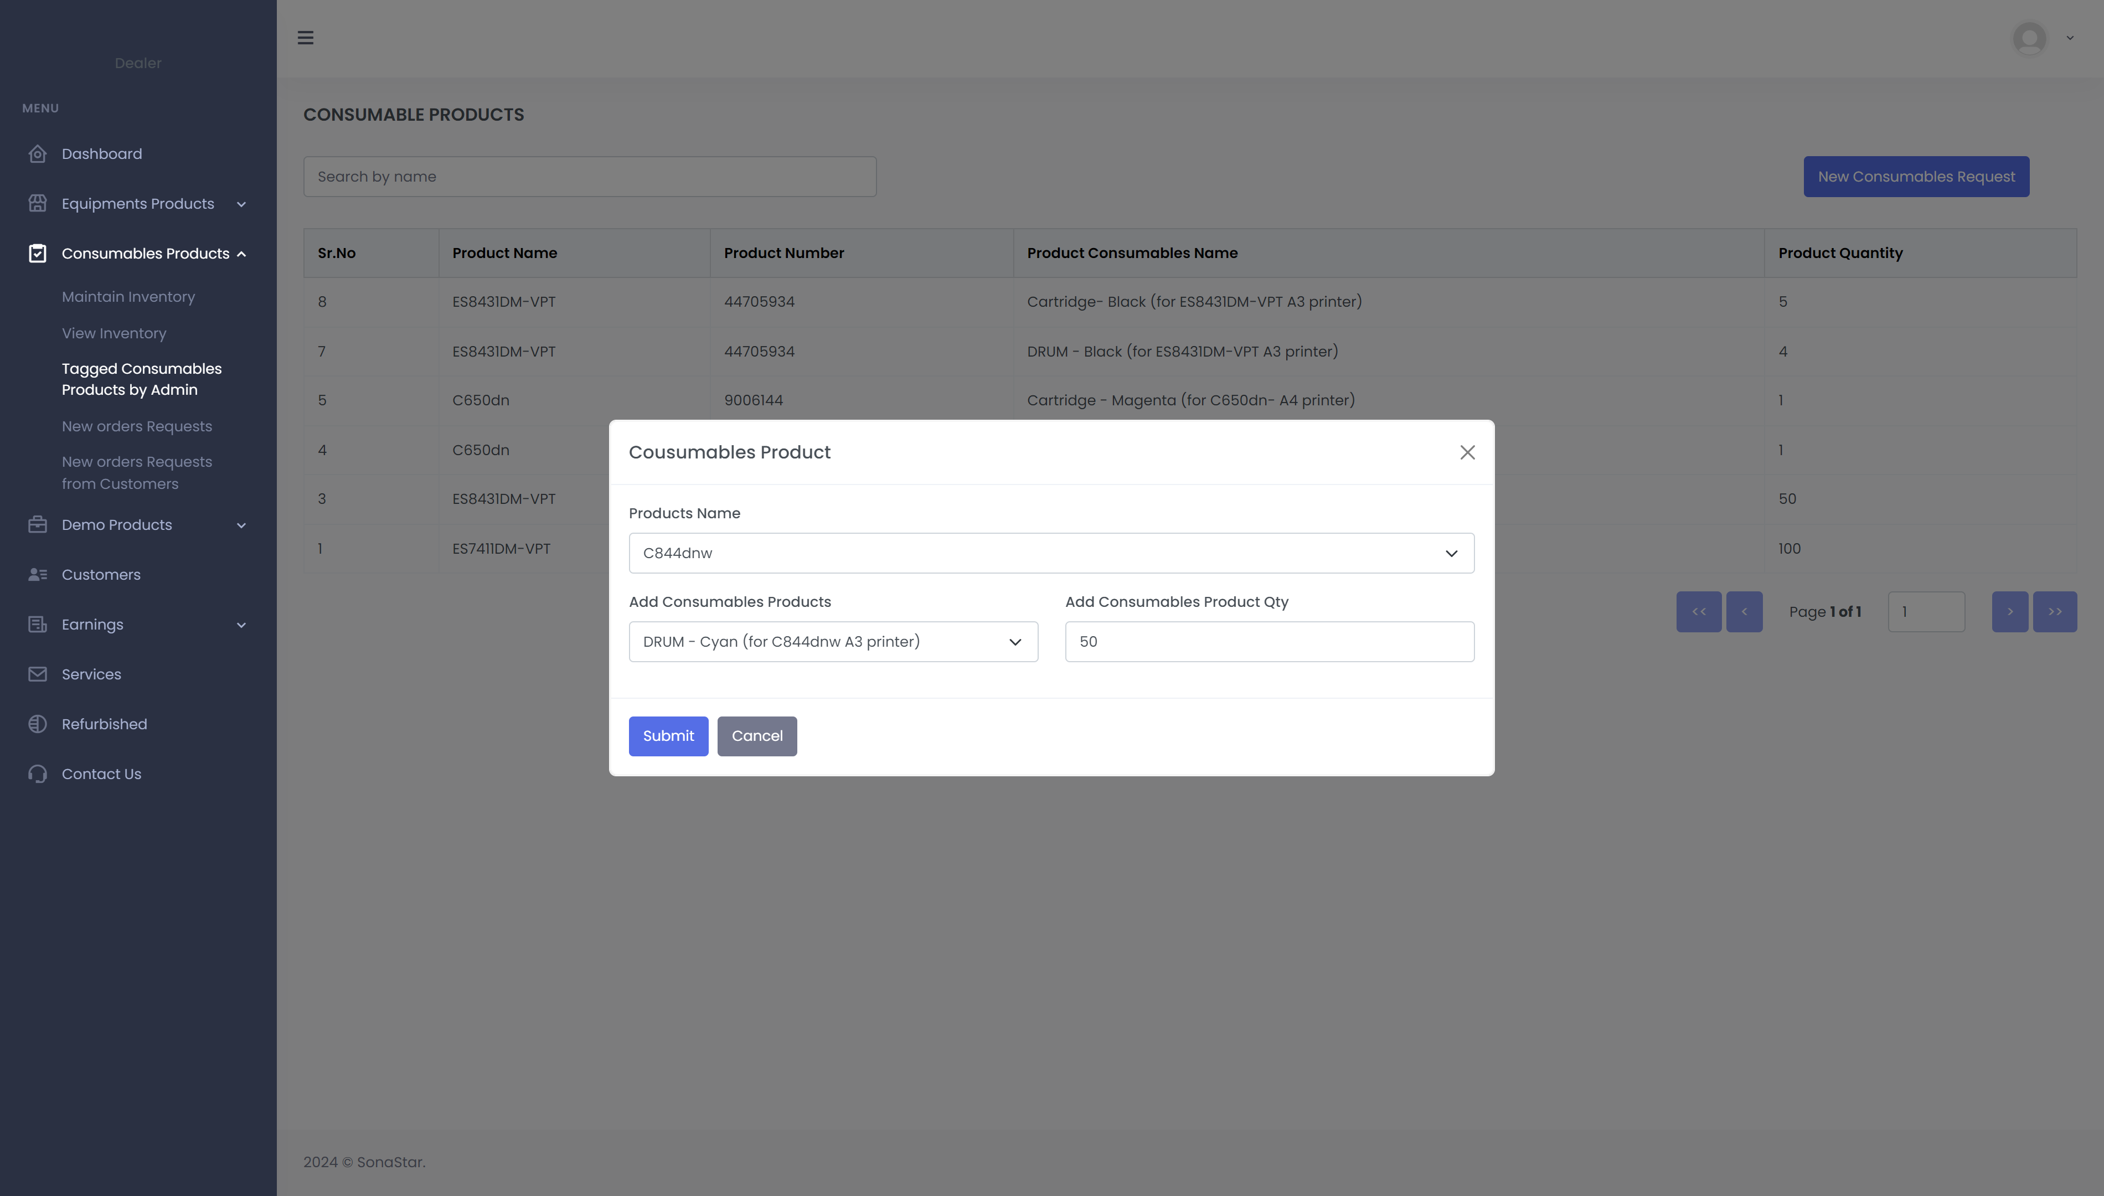Open Dashboard from the sidebar
2104x1196 pixels.
[102, 153]
